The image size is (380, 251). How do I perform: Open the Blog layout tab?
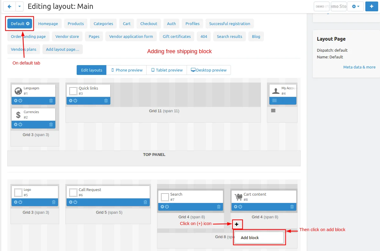[256, 36]
